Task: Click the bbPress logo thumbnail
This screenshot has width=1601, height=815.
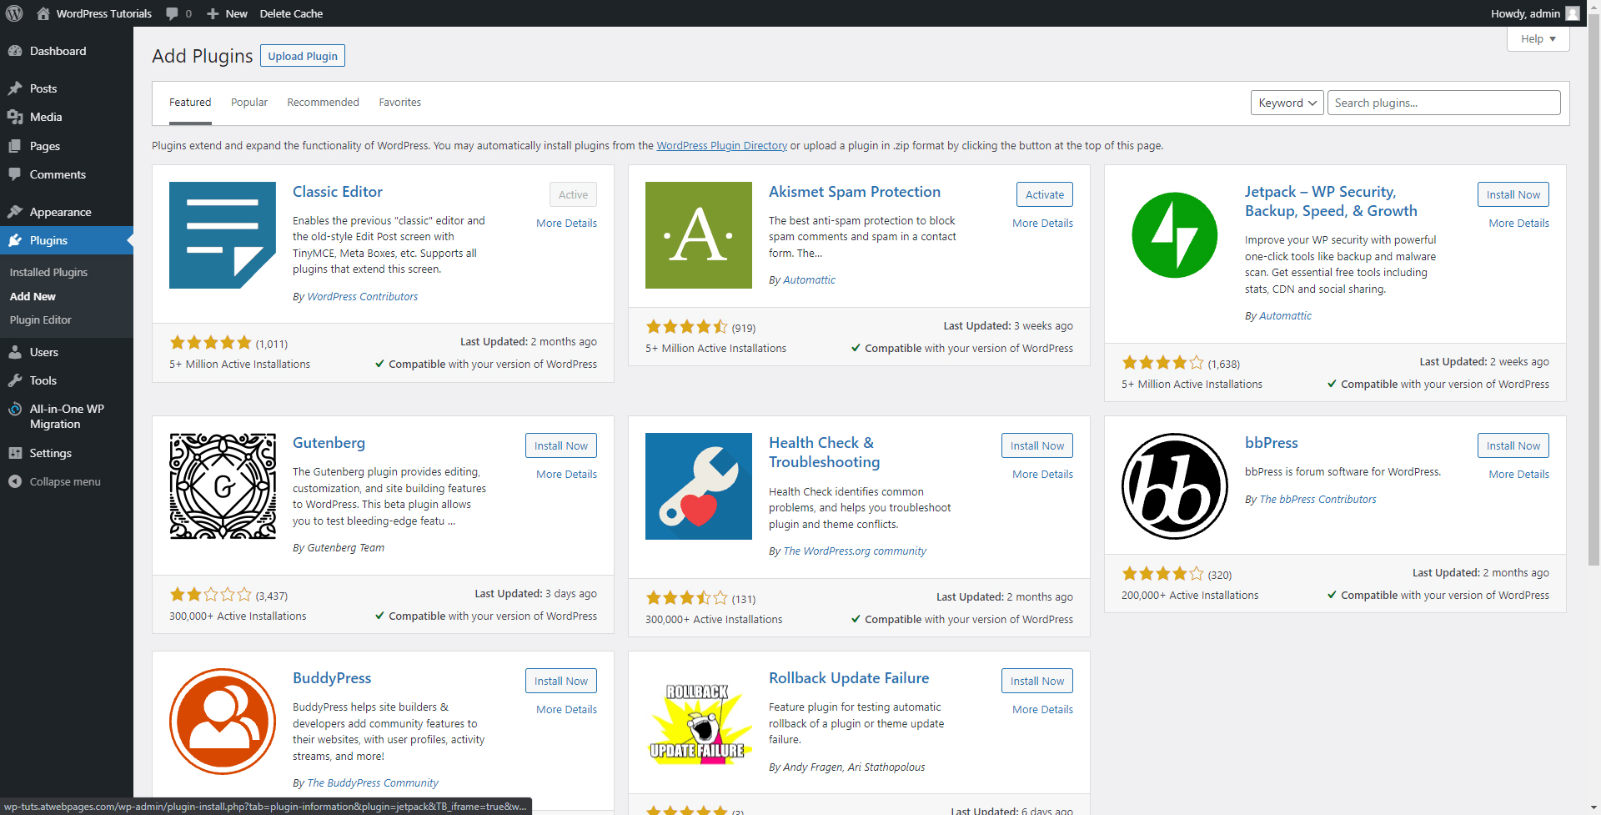Action: pos(1175,486)
